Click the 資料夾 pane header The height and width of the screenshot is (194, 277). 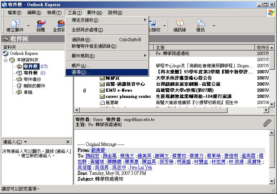33,47
